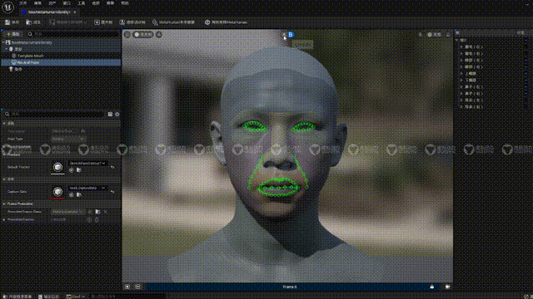Image resolution: width=533 pixels, height=299 pixels.
Task: Clear the Promoted Frame Class with the X icon
Action: [x=106, y=212]
